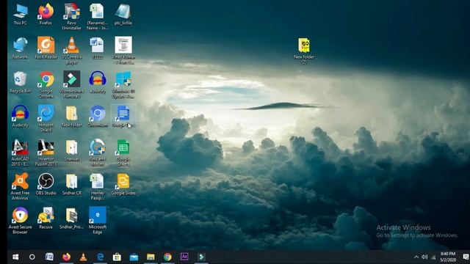Select the document thumbnail above Google Docs column
This screenshot has width=470, height=264.
[x=123, y=51]
